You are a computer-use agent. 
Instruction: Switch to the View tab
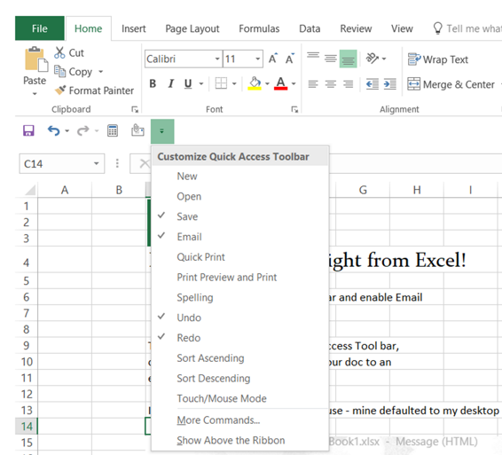[x=402, y=28]
